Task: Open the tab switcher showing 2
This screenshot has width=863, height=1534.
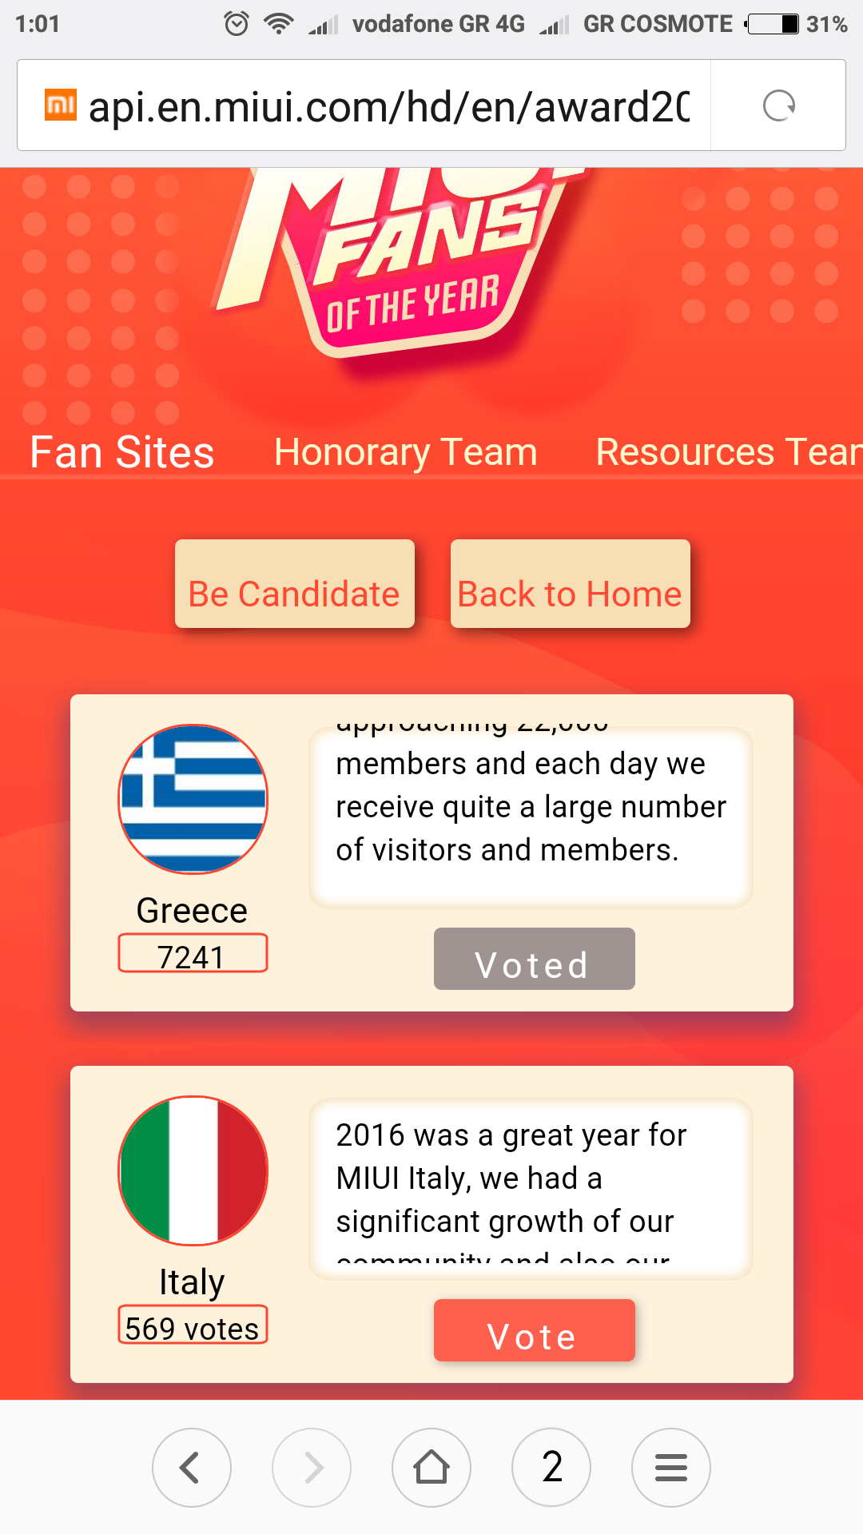Action: [x=551, y=1467]
